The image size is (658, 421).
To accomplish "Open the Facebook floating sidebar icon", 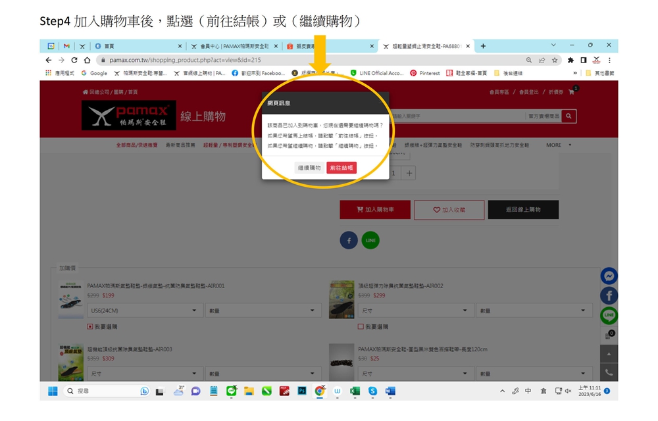I will click(609, 295).
